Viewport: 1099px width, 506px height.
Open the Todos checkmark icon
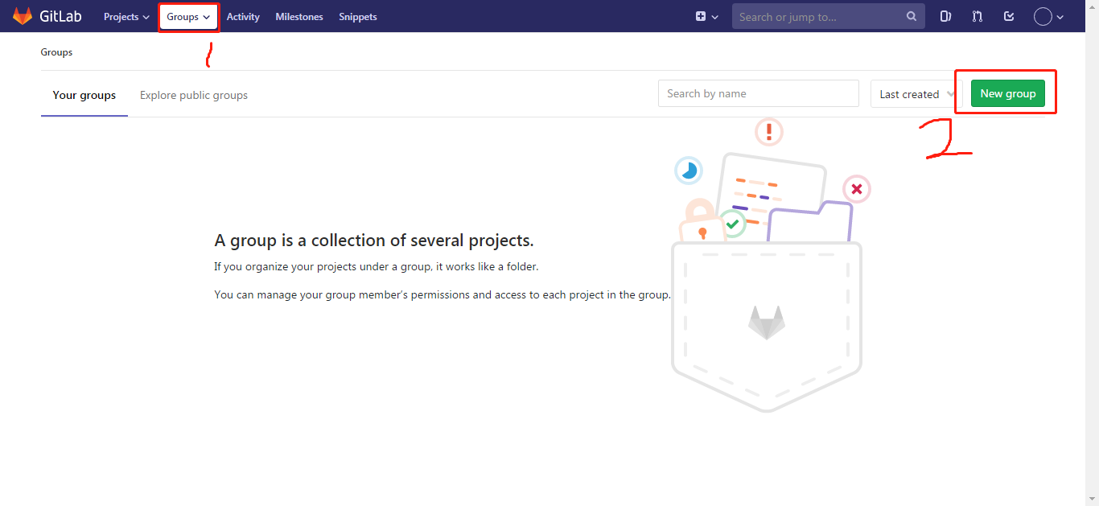coord(1008,16)
